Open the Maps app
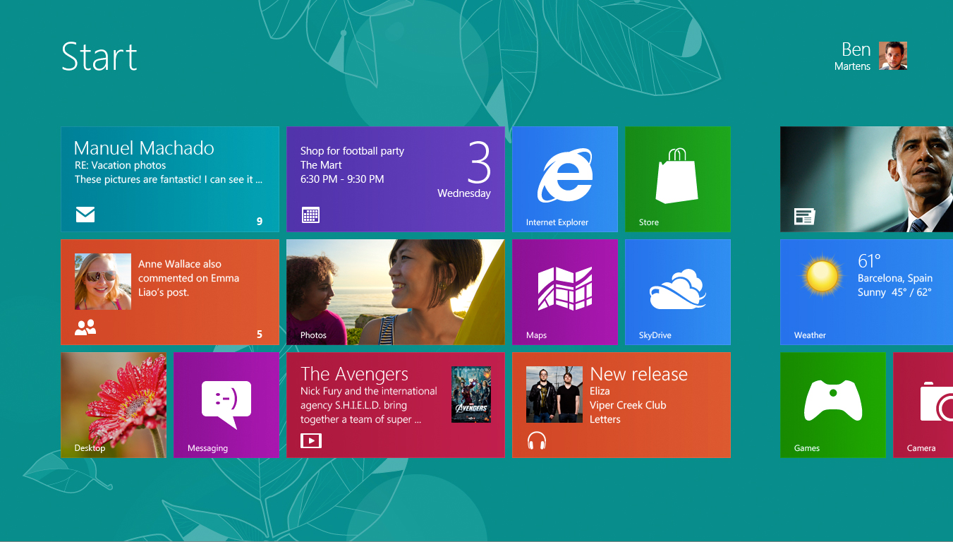953x542 pixels. (564, 291)
